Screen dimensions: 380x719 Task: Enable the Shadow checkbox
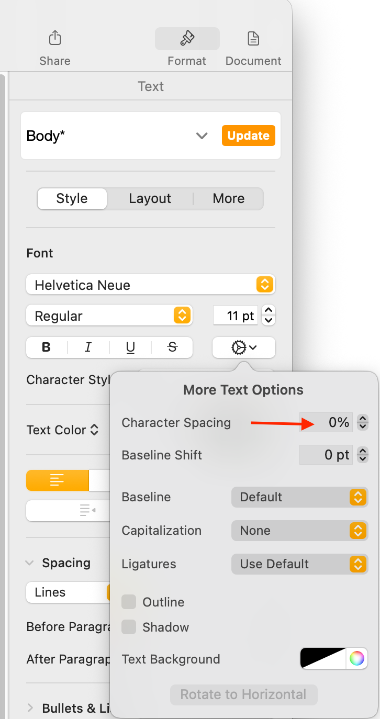point(129,627)
